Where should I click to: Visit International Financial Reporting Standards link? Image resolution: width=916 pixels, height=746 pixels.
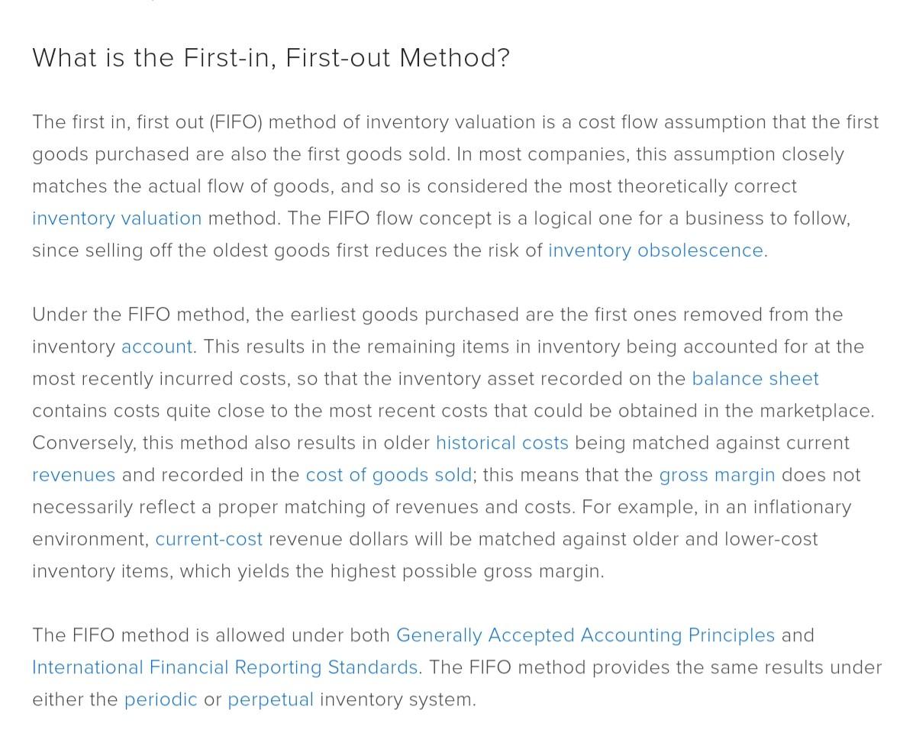point(224,667)
